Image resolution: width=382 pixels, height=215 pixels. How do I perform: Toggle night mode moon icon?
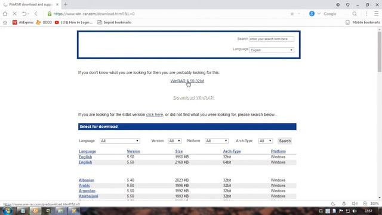coord(333,204)
